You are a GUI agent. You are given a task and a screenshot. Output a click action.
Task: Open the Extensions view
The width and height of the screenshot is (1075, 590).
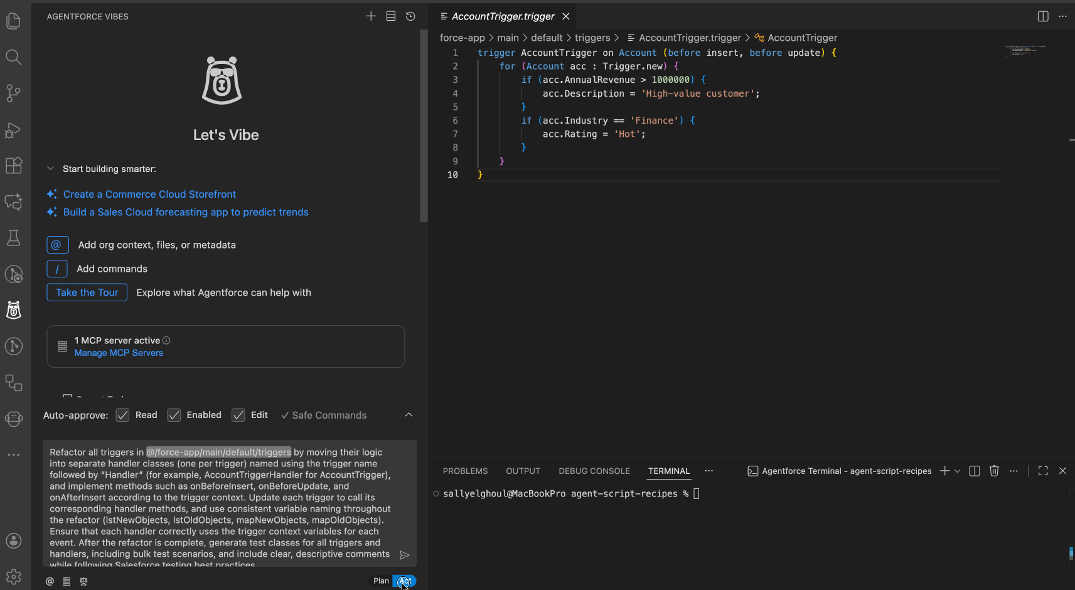click(13, 166)
